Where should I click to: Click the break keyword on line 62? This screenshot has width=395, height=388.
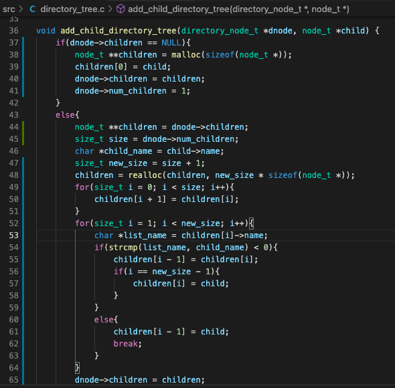pyautogui.click(x=126, y=344)
